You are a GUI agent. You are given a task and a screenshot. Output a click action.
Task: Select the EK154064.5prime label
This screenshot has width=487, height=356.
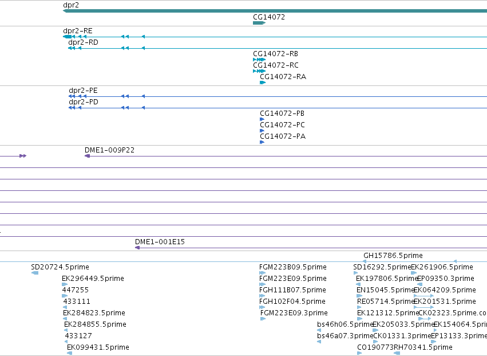tap(460, 324)
